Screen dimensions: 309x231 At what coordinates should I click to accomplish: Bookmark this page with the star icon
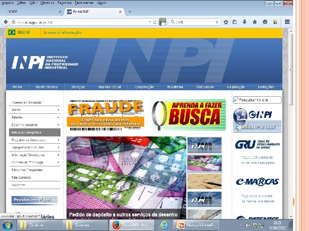click(226, 22)
